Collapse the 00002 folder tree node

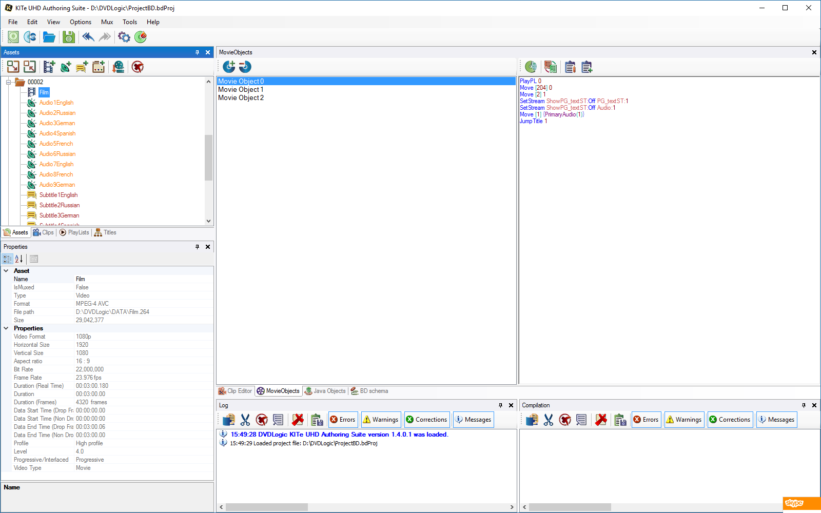(8, 82)
